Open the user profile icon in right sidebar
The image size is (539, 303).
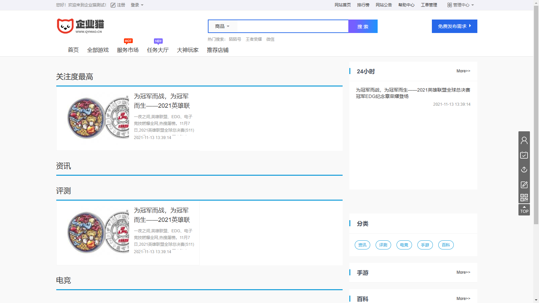(524, 140)
